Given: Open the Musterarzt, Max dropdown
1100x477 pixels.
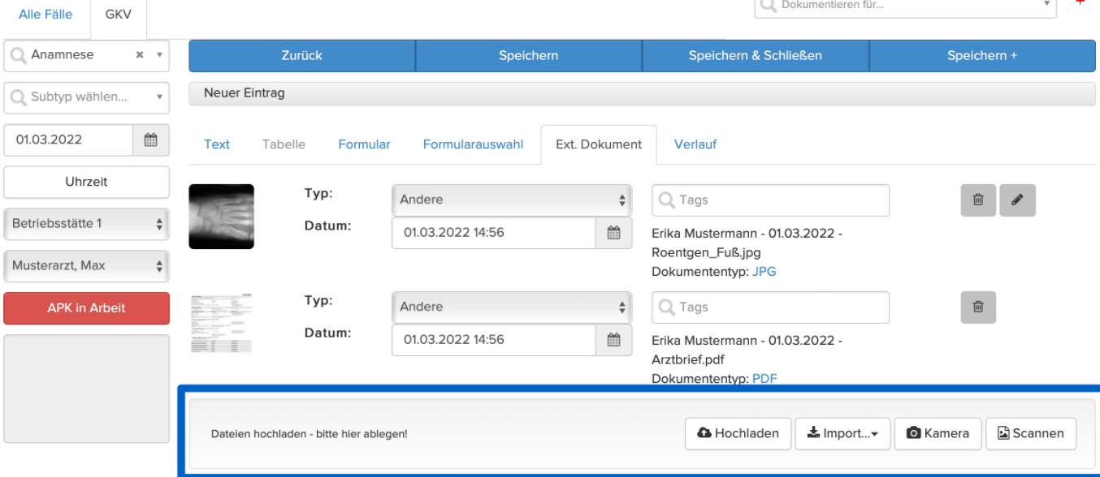Looking at the screenshot, I should [x=87, y=266].
